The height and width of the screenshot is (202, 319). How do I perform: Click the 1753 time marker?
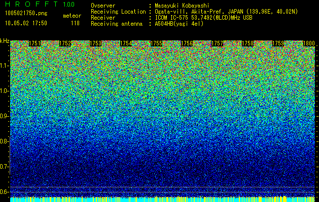(96, 43)
